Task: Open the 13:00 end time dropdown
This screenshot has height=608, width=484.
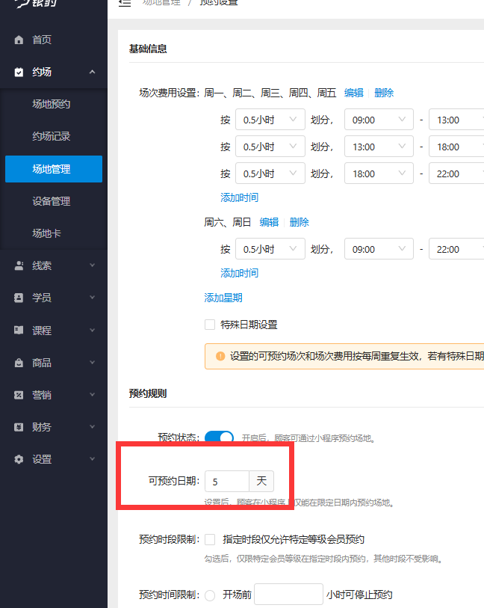Action: pyautogui.click(x=456, y=120)
